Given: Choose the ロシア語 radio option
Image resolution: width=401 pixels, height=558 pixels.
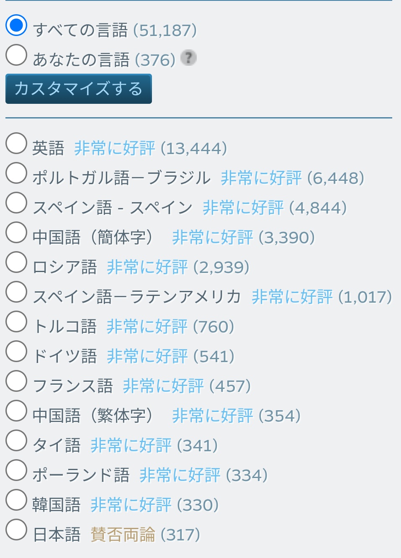Looking at the screenshot, I should coord(16,262).
